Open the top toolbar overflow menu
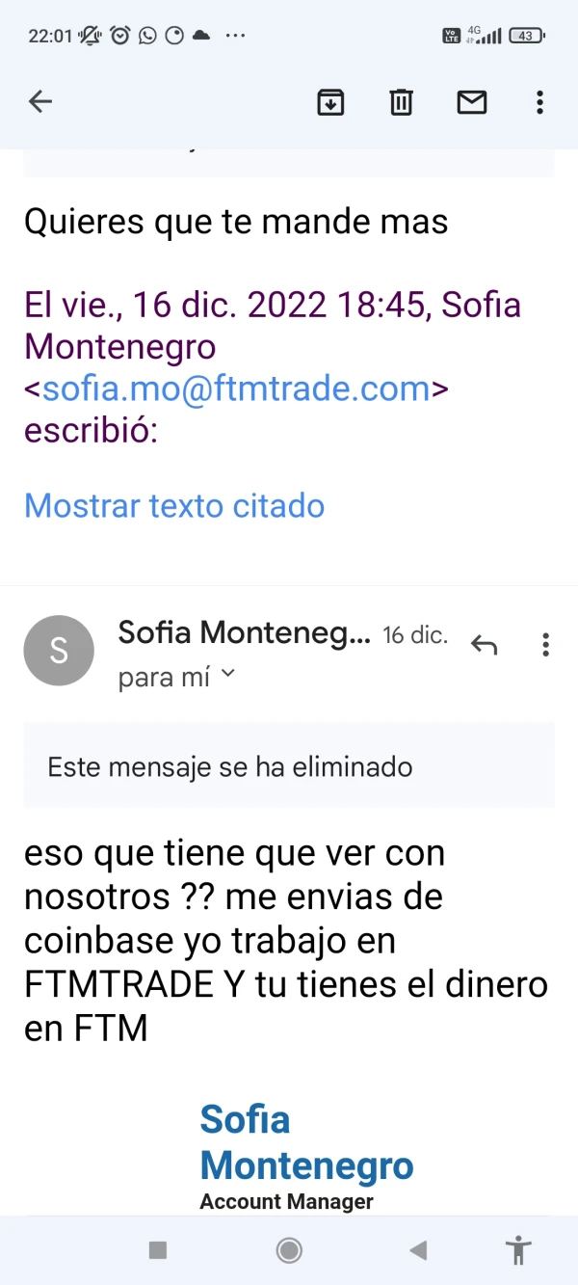 click(539, 101)
